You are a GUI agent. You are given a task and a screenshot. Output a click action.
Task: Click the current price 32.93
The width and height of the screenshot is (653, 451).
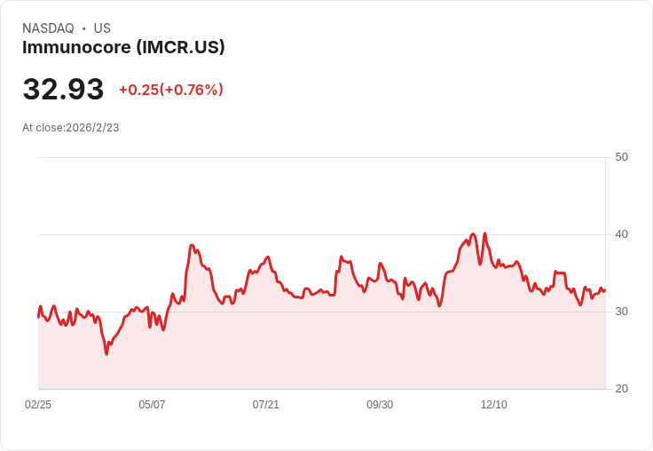point(63,90)
